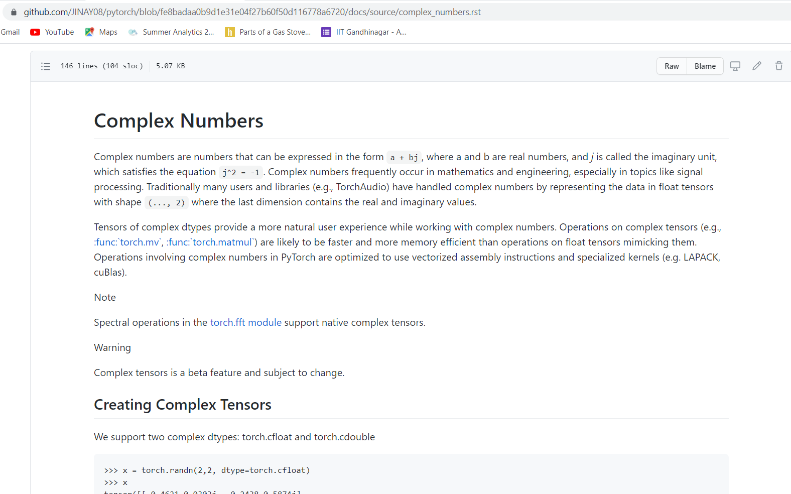Click the 'a + bj' inline code
Image resolution: width=791 pixels, height=494 pixels.
pos(404,158)
